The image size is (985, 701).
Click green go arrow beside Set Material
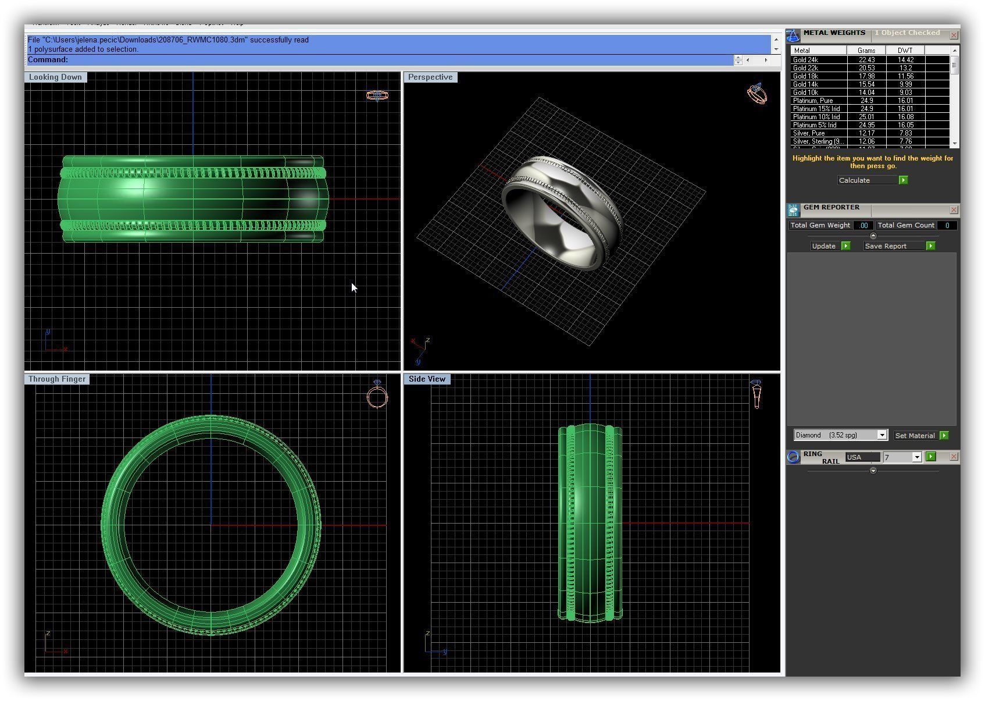[x=944, y=435]
